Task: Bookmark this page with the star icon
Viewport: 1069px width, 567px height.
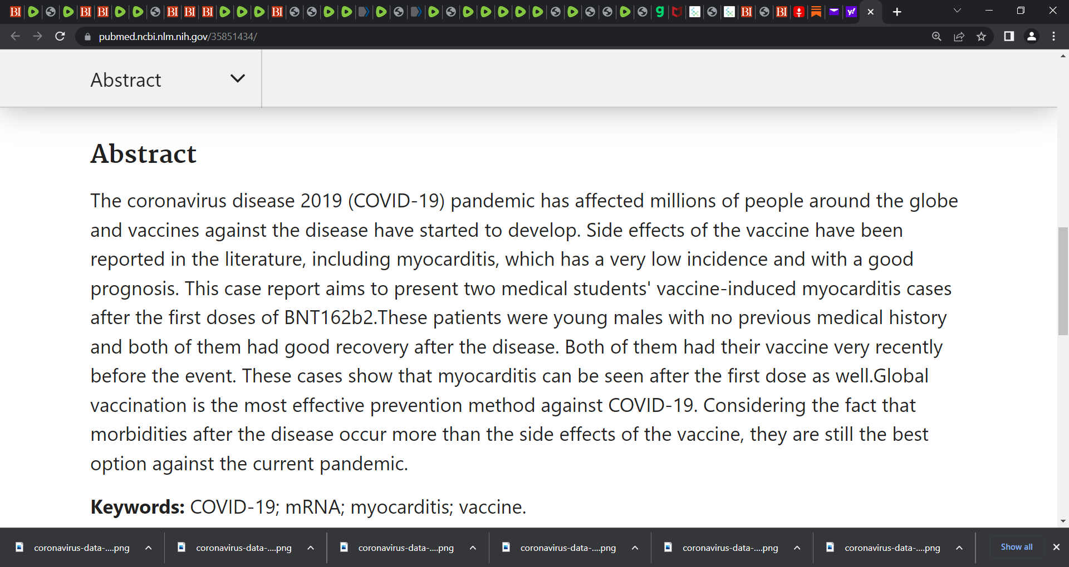Action: click(981, 36)
